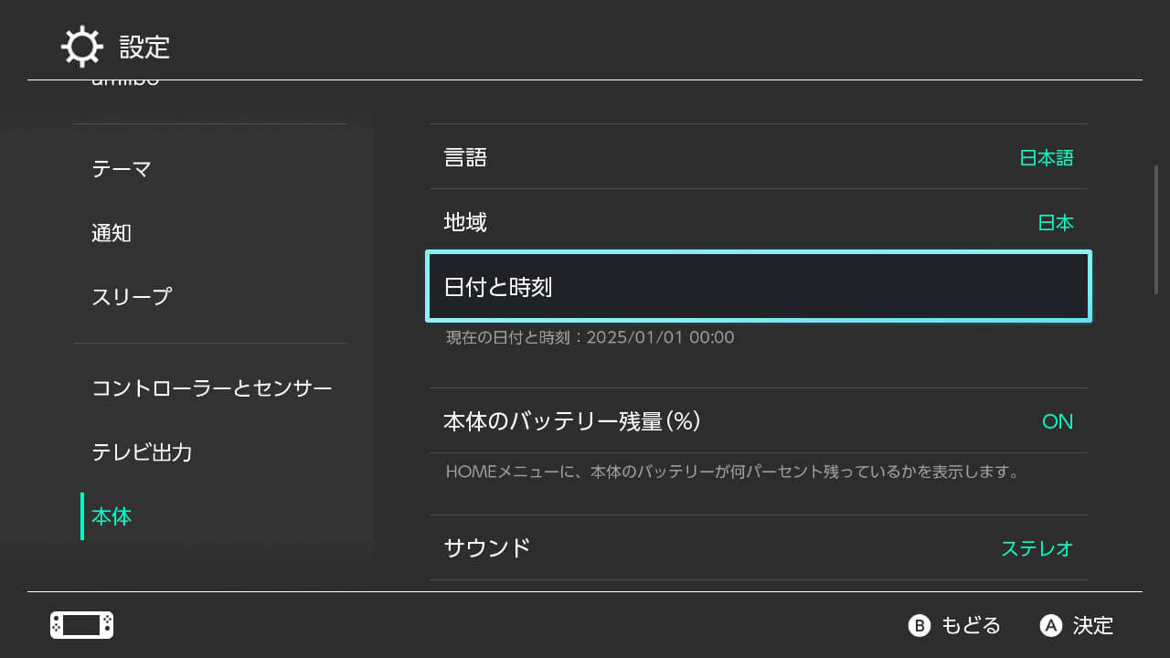Open the 地域 setting showing 日本
This screenshot has width=1170, height=658.
758,221
